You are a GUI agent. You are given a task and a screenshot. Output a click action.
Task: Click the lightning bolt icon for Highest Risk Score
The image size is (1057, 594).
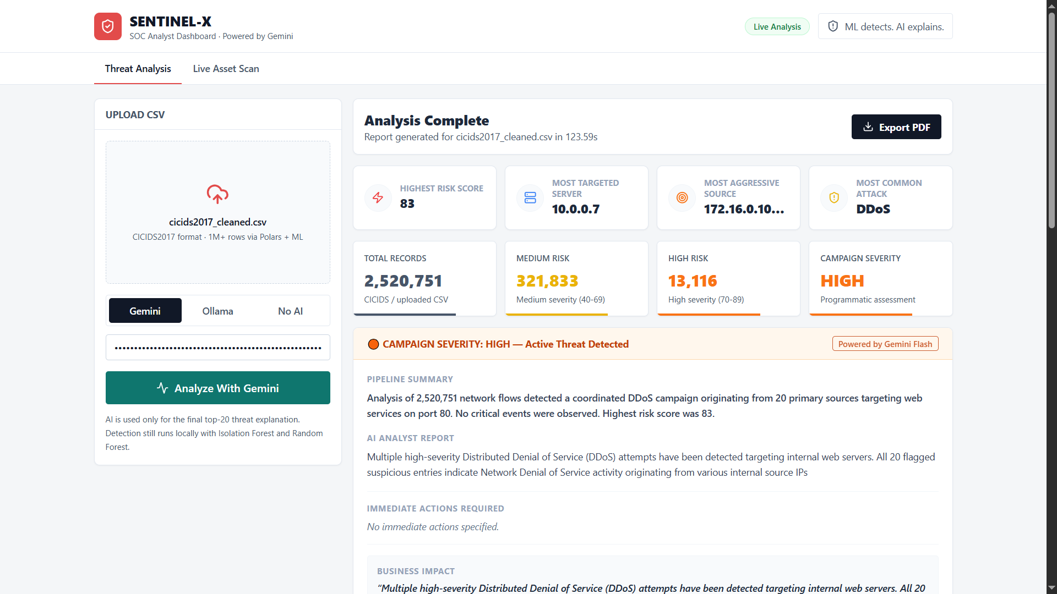[x=378, y=197]
